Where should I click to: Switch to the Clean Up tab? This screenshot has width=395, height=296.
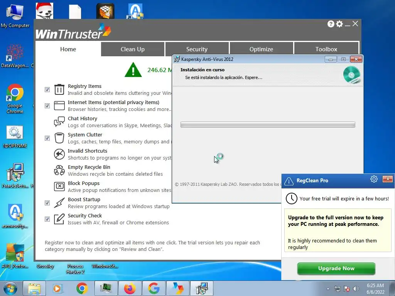133,49
